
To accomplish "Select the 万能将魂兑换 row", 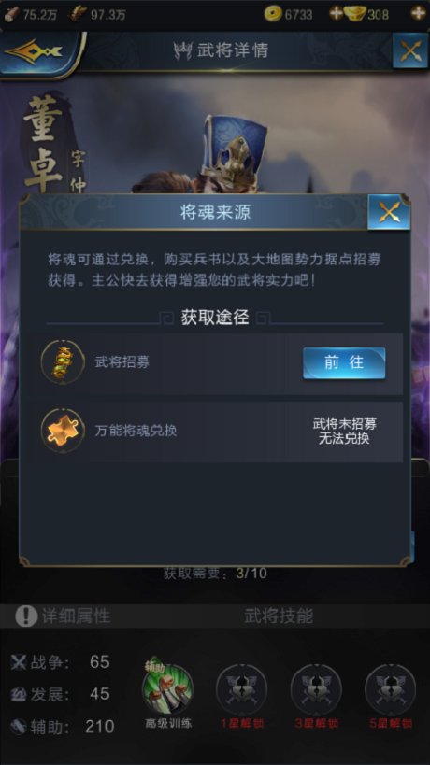I will tap(215, 432).
